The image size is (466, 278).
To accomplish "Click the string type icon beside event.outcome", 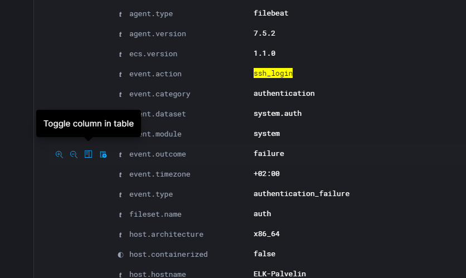I will coord(120,154).
